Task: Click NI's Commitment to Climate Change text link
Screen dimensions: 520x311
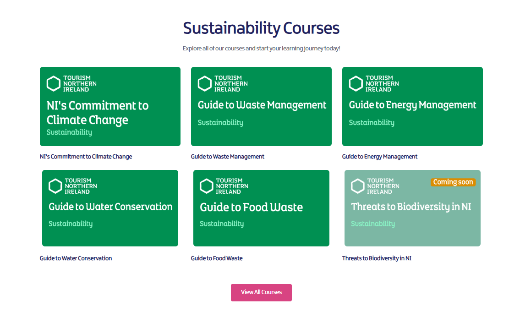Action: 86,157
